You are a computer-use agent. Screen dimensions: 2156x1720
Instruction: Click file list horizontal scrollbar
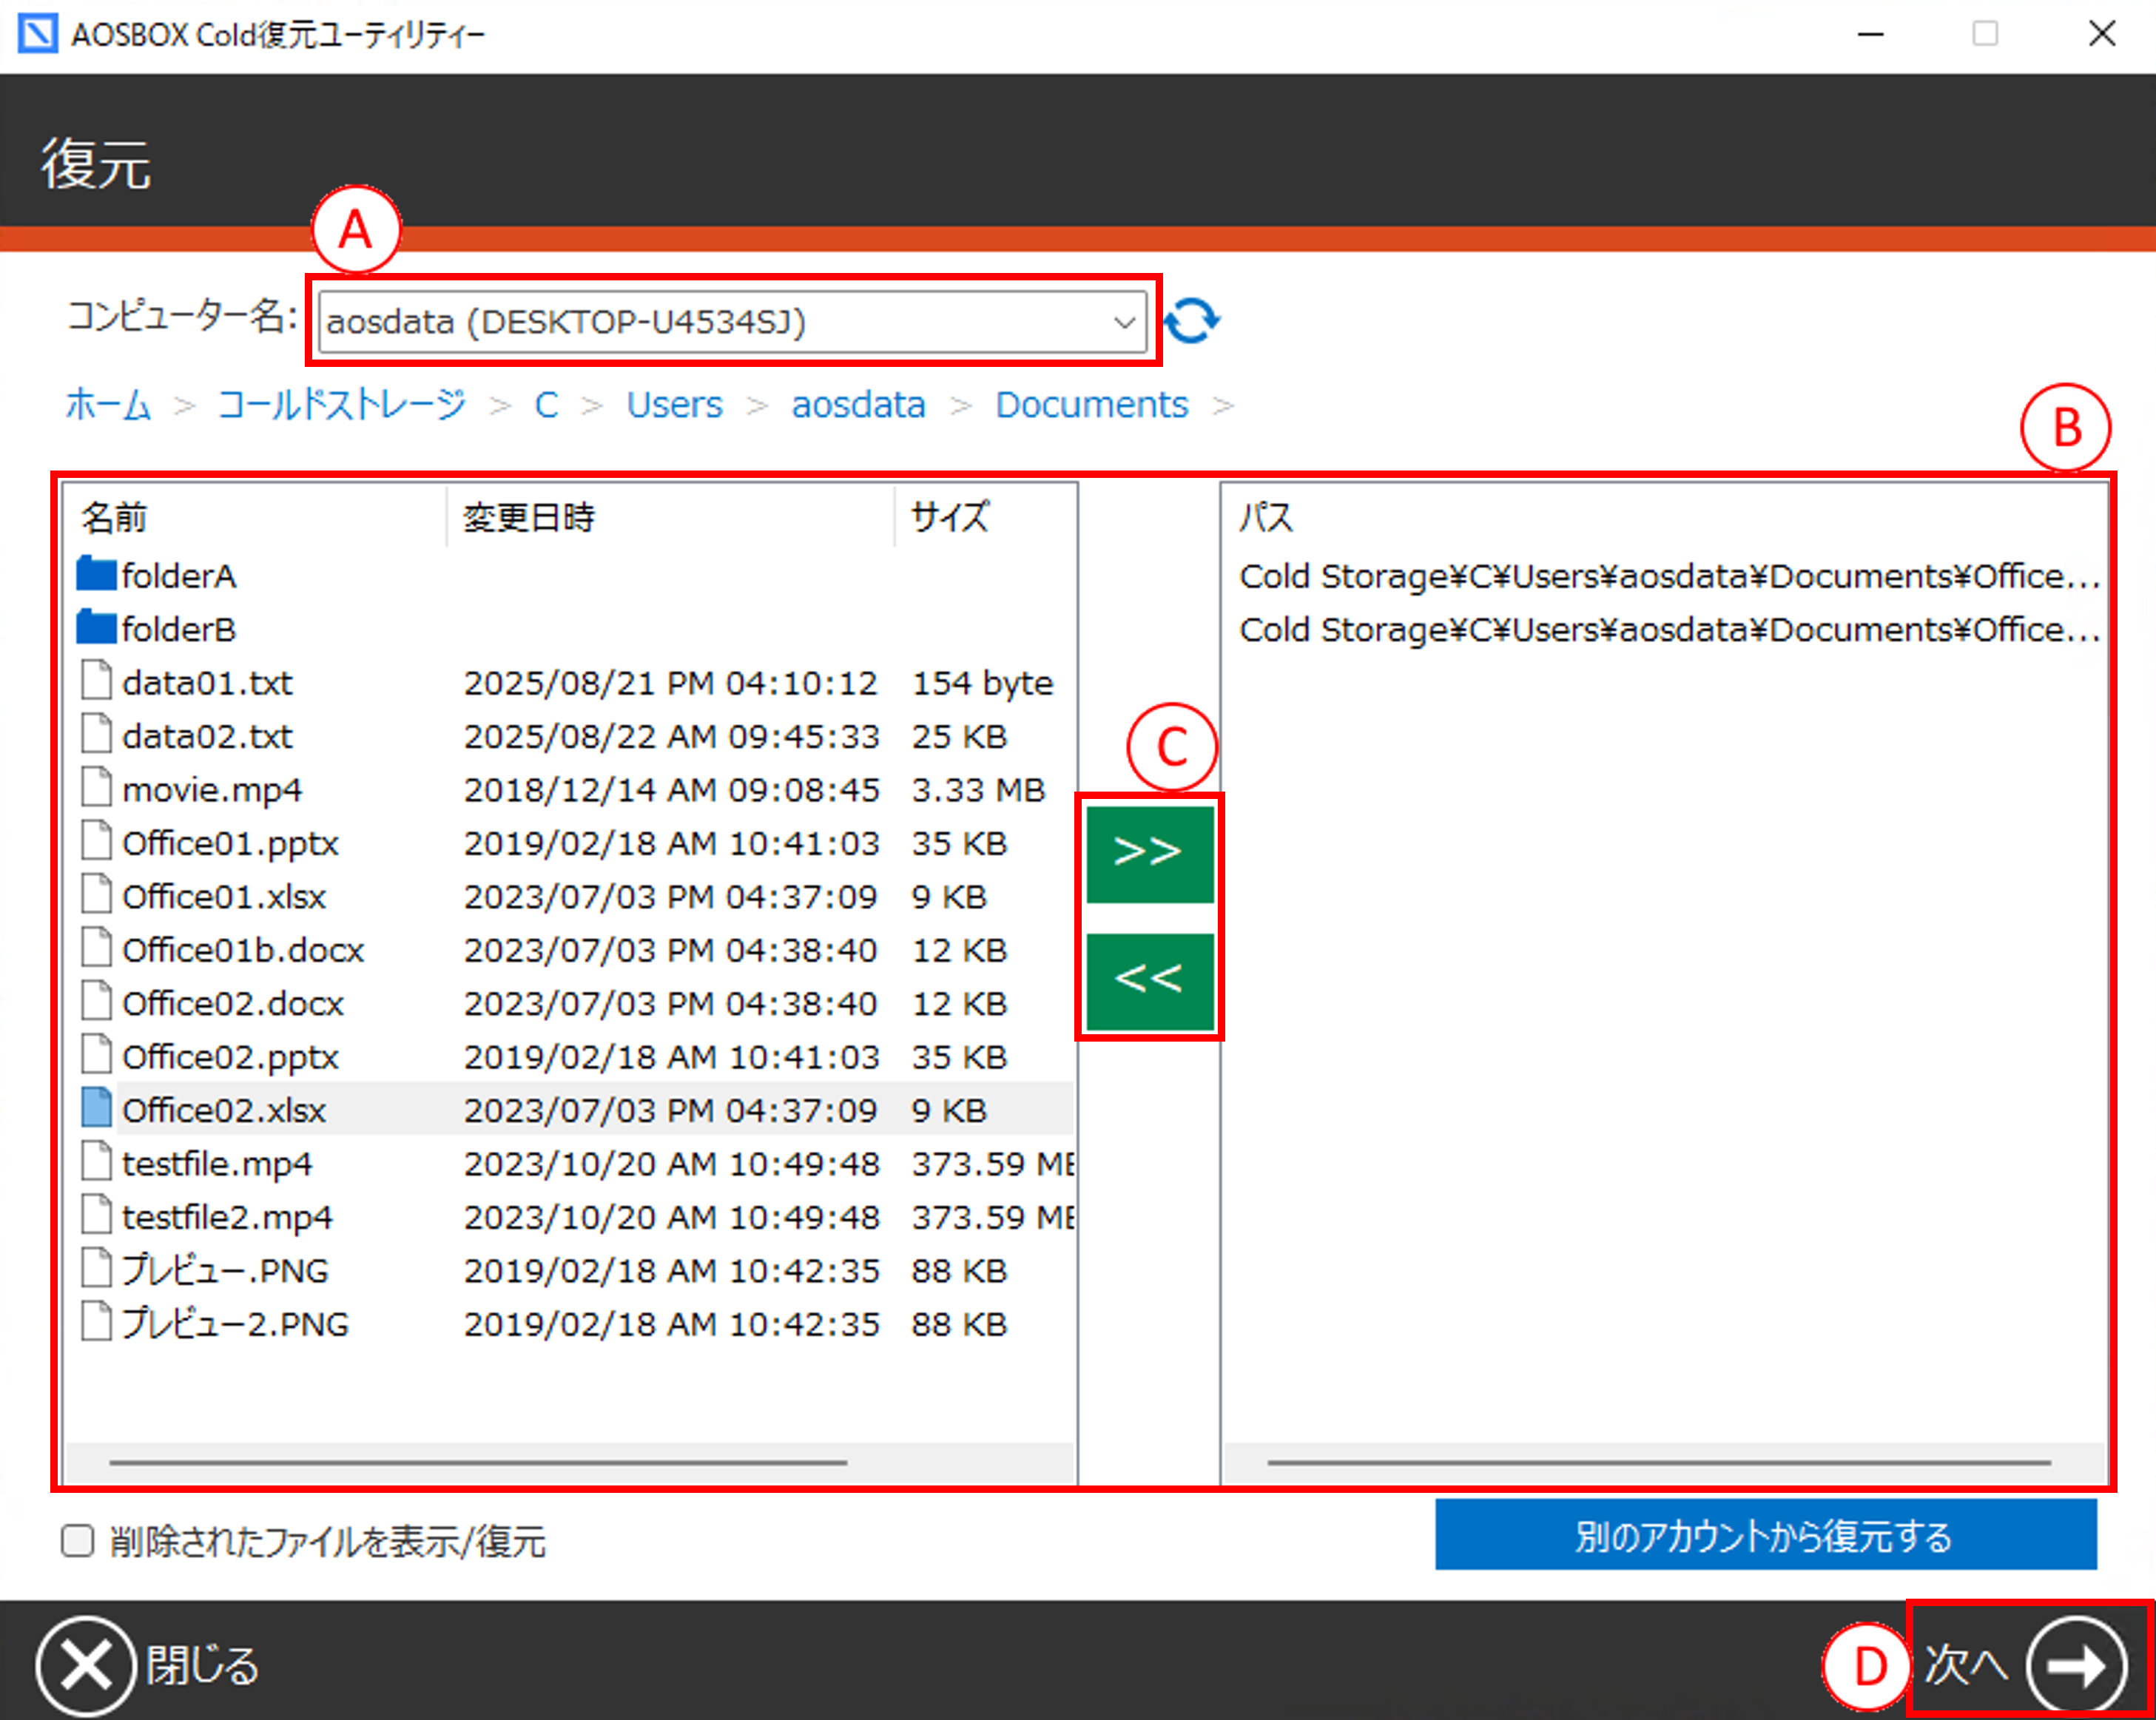pos(478,1462)
